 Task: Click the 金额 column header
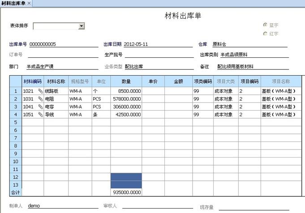click(178, 81)
